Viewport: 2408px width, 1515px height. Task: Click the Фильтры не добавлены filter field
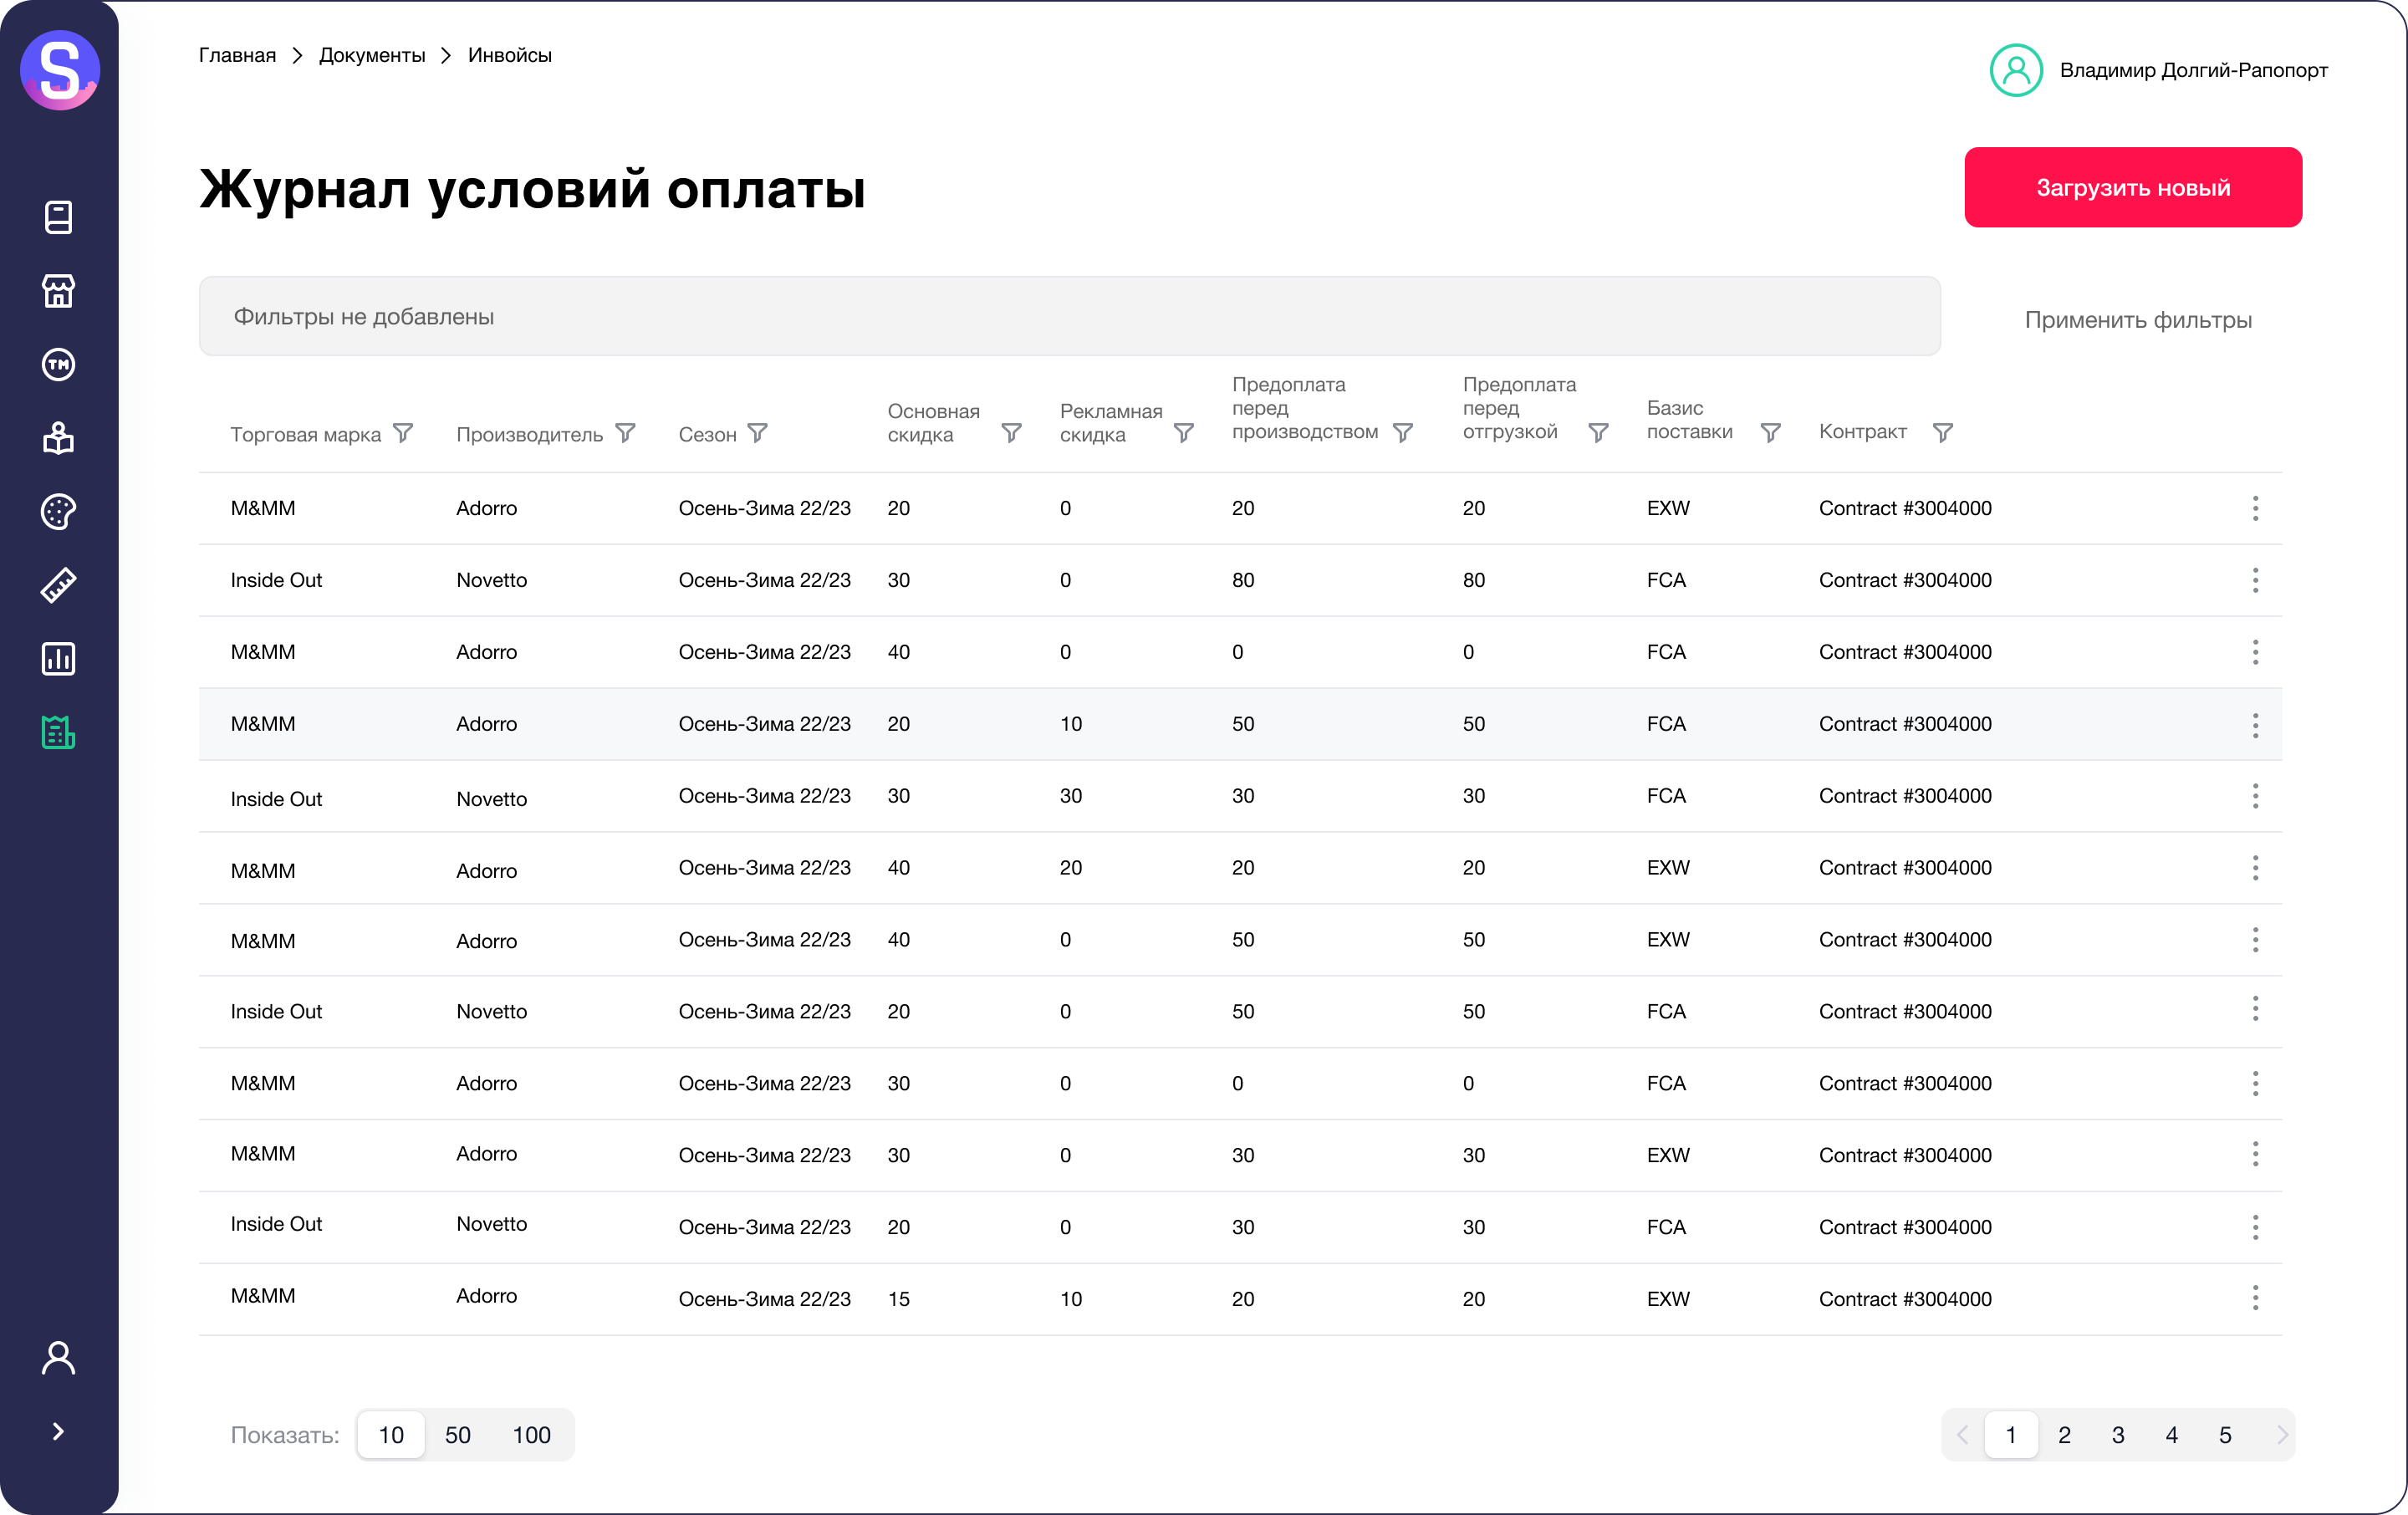[x=1068, y=317]
